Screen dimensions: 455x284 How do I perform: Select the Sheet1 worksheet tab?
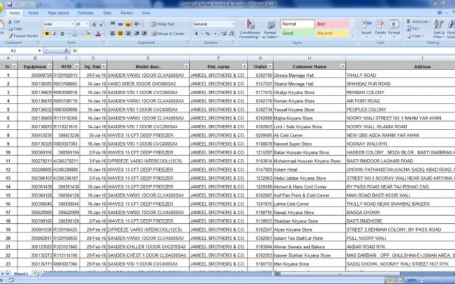(21, 274)
